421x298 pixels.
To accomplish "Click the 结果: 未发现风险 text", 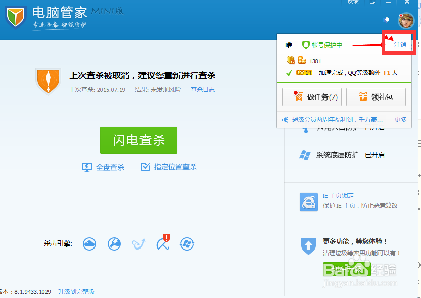I will 158,90.
